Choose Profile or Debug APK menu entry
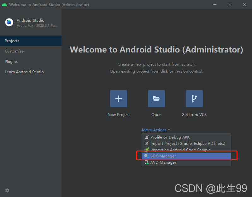252x197 pixels. click(186, 137)
